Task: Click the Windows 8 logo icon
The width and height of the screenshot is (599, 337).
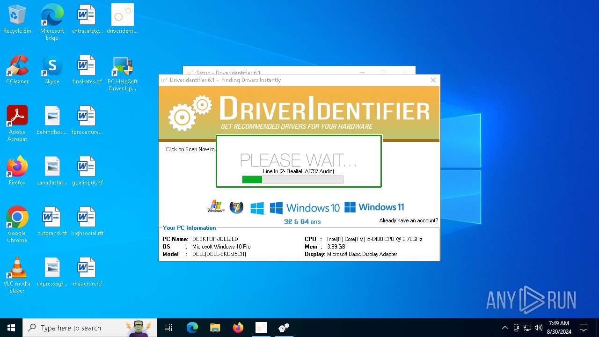Action: point(257,208)
